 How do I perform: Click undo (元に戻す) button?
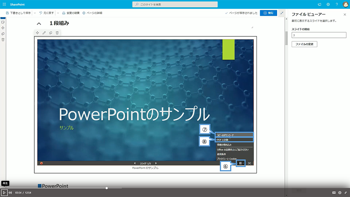(x=47, y=13)
